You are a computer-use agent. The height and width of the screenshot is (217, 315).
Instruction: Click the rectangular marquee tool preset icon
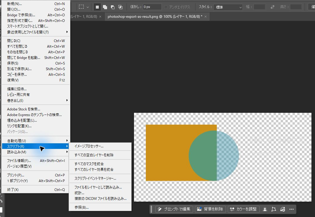click(x=81, y=7)
